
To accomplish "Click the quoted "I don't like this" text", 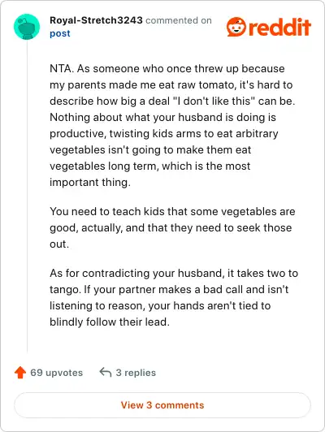I will coord(214,102).
